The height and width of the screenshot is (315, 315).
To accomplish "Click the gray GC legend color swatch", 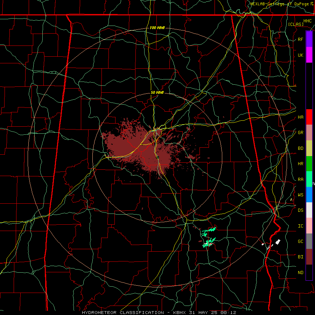I will pos(309,241).
